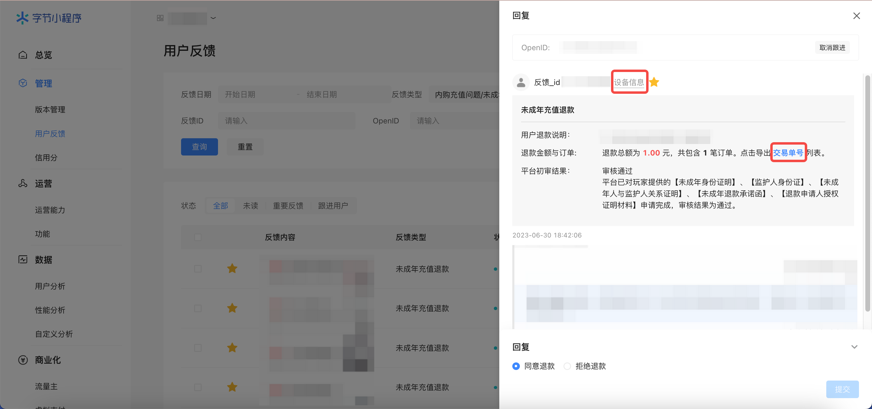Toggle star on third 未成年充值退款 row

point(232,348)
